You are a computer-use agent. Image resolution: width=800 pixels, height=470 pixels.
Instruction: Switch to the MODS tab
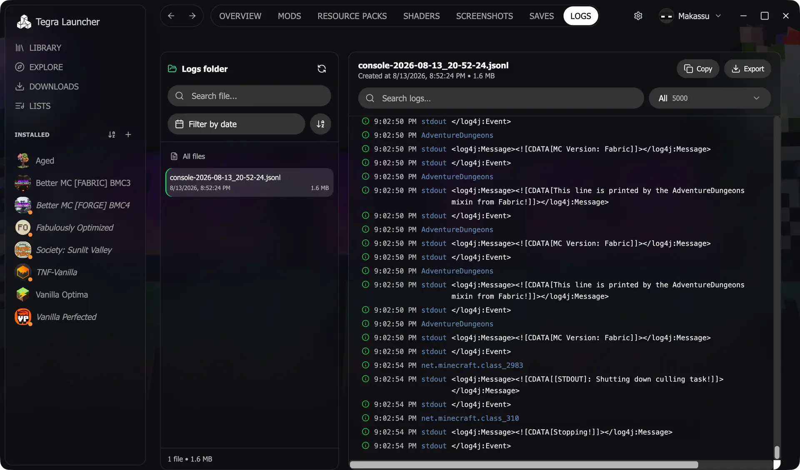pos(289,16)
